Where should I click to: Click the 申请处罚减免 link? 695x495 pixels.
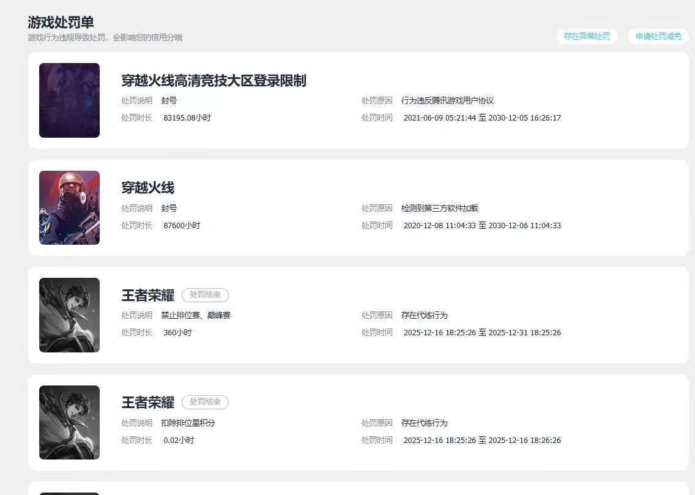click(x=659, y=36)
